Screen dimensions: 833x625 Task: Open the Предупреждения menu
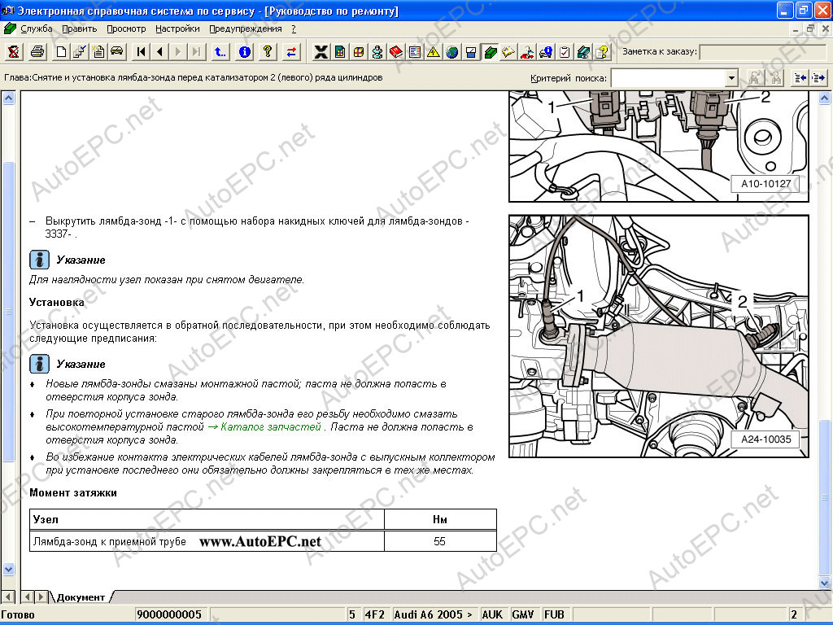(x=245, y=28)
